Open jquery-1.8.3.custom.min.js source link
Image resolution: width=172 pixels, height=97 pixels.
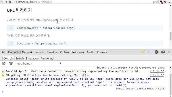pos(130,68)
